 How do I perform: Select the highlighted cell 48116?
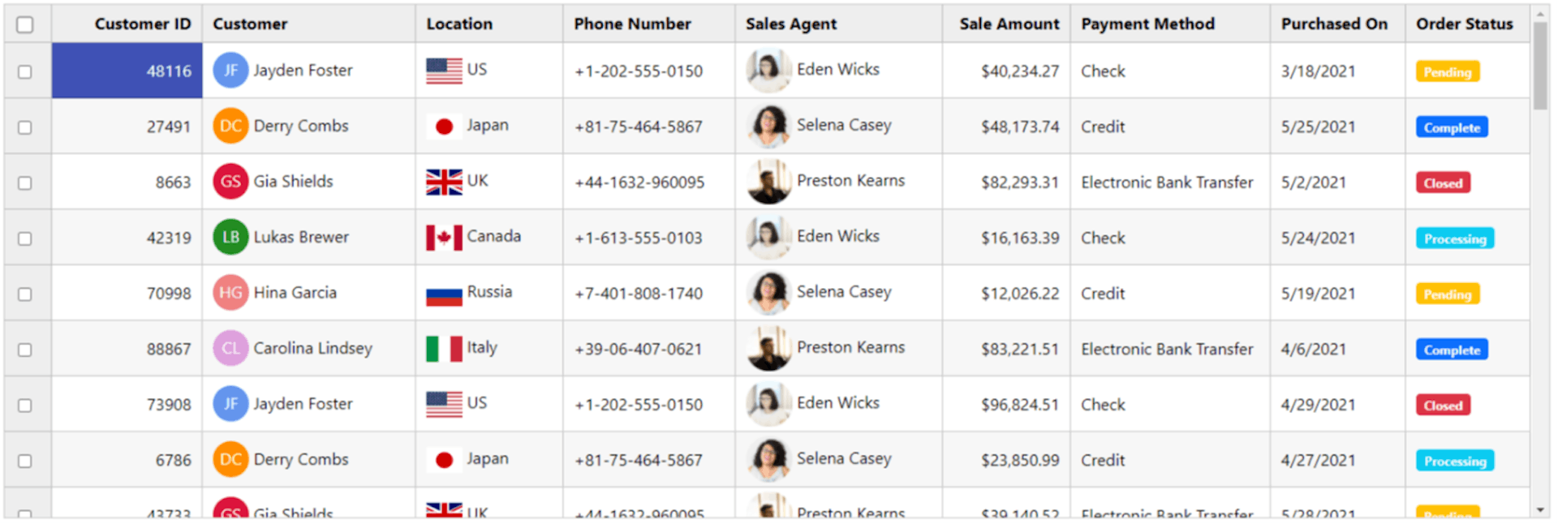127,71
